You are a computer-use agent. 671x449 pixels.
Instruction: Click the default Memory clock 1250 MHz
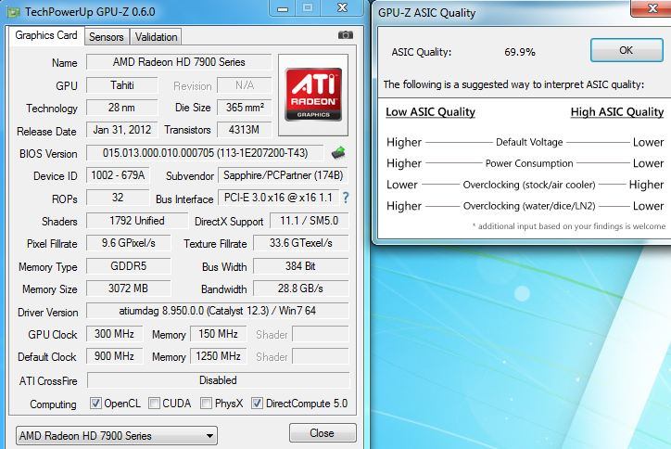(218, 356)
